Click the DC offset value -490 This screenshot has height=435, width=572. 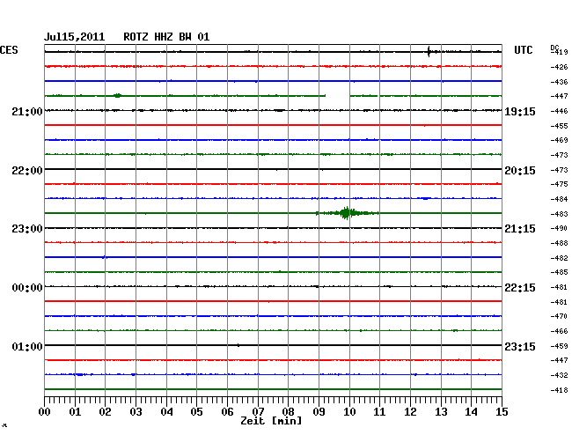[559, 228]
